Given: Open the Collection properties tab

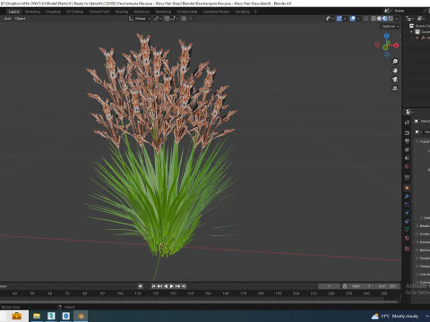Looking at the screenshot, I should 407,177.
